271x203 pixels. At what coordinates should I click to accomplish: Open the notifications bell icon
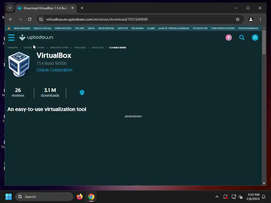pos(264,197)
